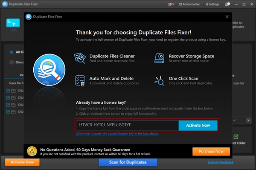This screenshot has width=256, height=170.
Task: Toggle the third folder path checkbox
Action: click(8, 105)
